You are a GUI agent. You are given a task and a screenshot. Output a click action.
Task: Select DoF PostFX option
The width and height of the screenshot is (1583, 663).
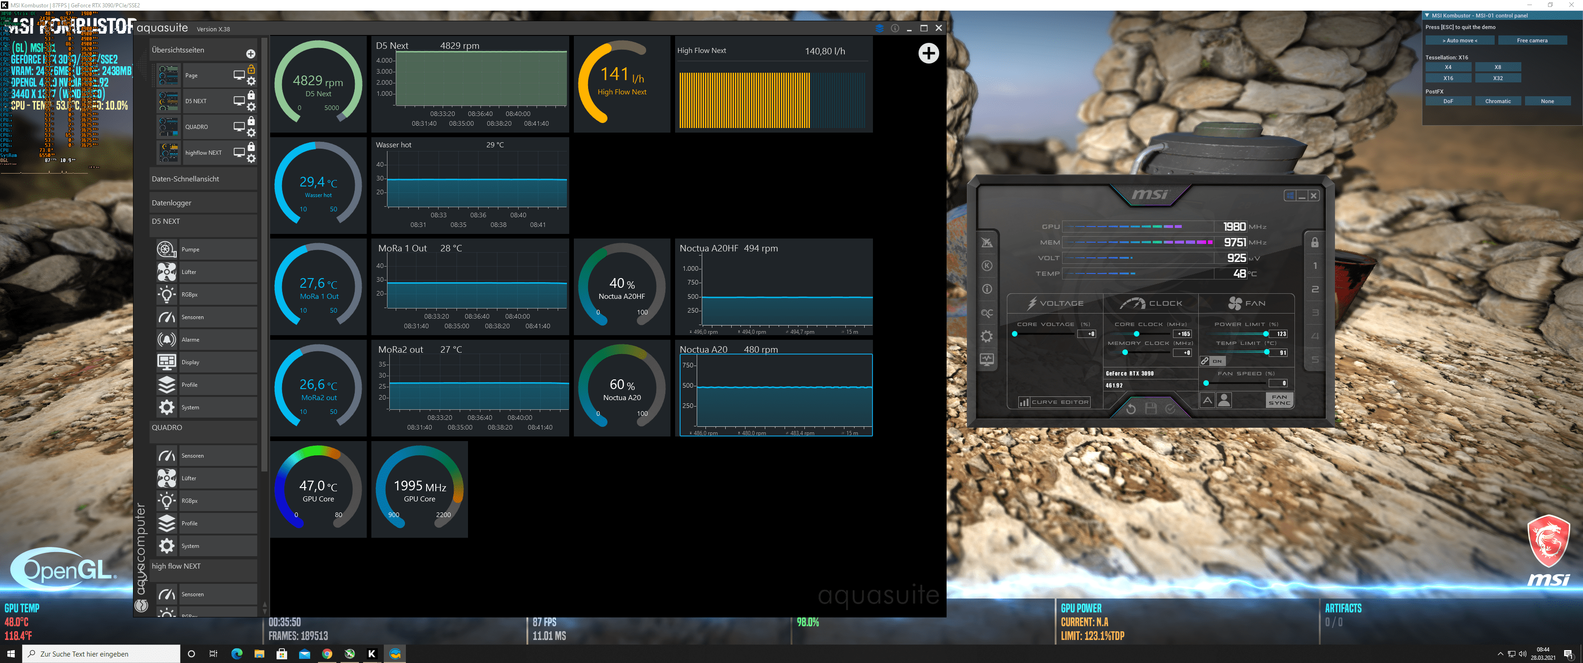(x=1449, y=101)
